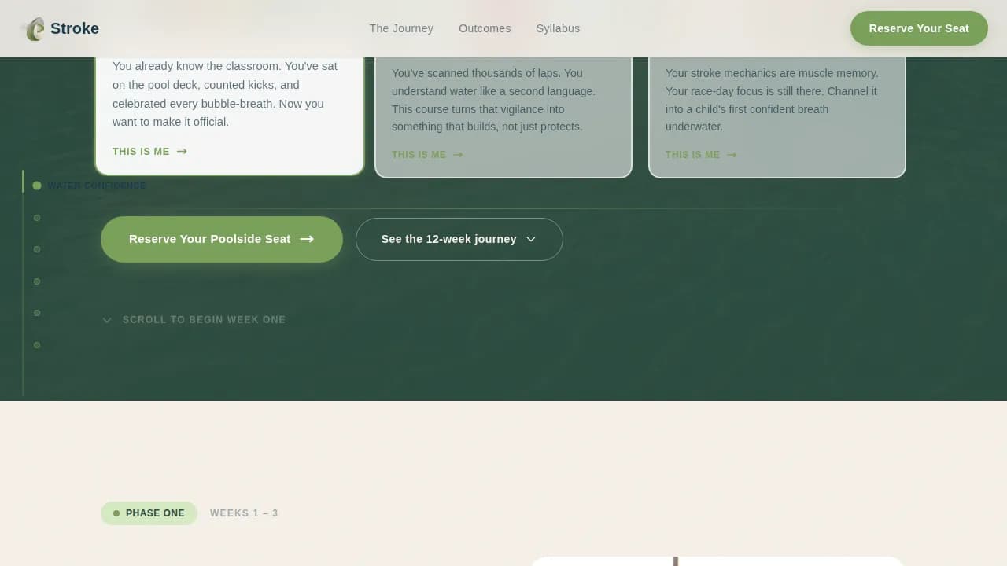Open The Journey navigation item
1007x566 pixels.
click(x=401, y=28)
